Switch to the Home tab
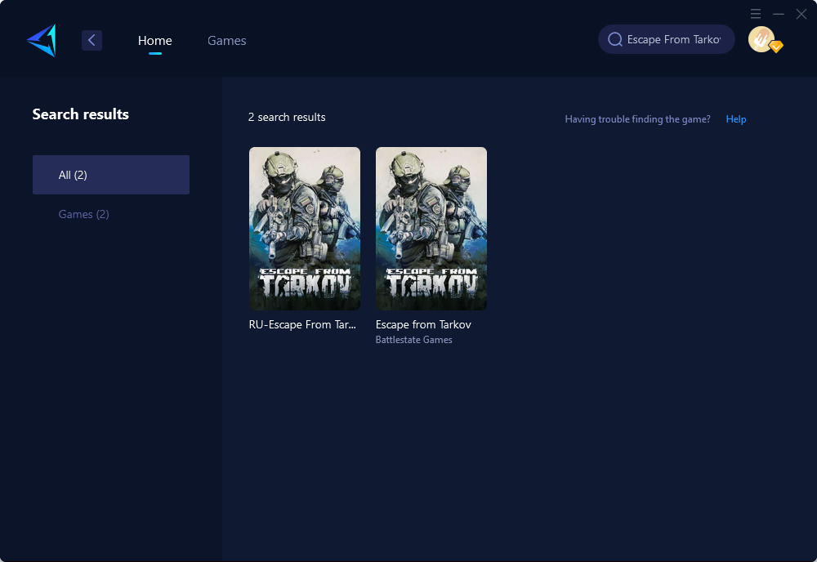Screen dimensions: 817x562 click(x=154, y=40)
